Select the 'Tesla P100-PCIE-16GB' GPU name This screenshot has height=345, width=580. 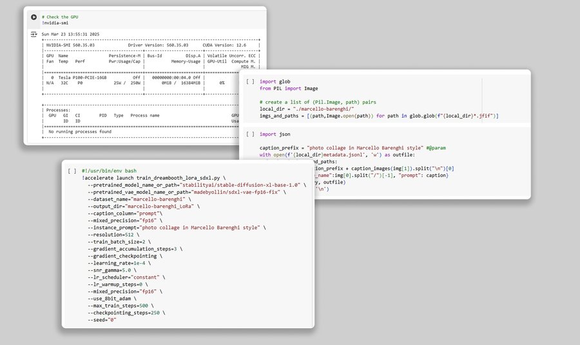point(82,78)
